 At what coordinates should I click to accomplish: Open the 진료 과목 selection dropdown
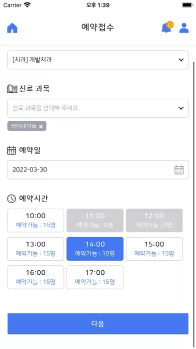[98, 108]
